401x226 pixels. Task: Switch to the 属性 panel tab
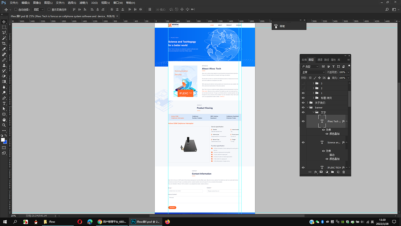tap(333, 60)
